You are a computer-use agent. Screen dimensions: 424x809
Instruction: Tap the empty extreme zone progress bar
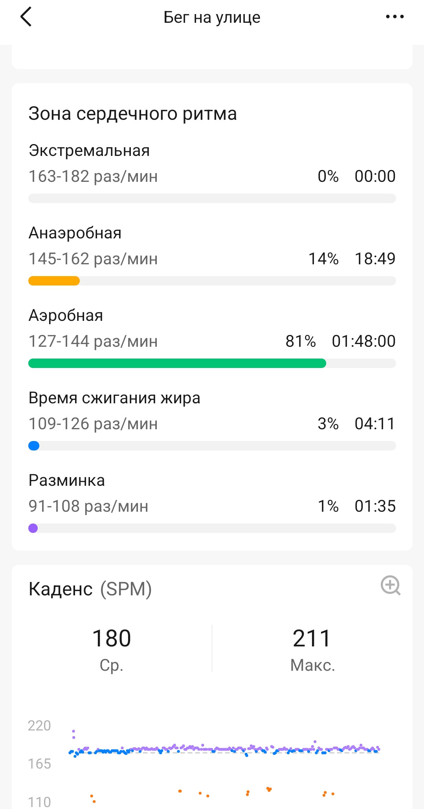coord(212,198)
